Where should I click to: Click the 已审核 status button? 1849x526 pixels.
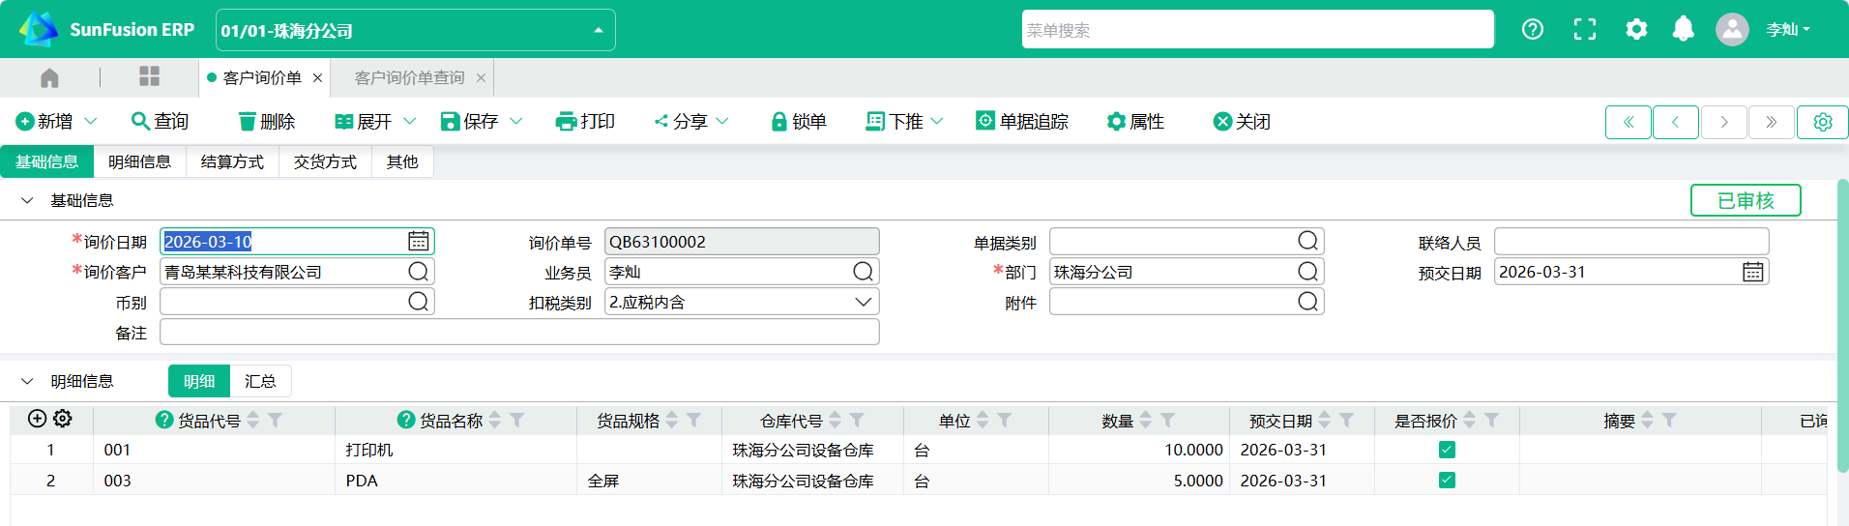click(x=1745, y=200)
